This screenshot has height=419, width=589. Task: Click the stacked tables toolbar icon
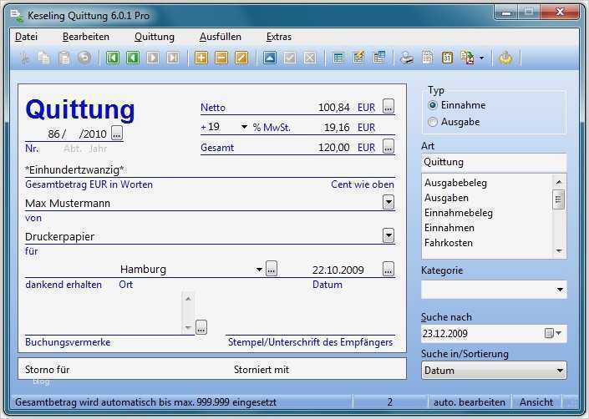point(379,58)
